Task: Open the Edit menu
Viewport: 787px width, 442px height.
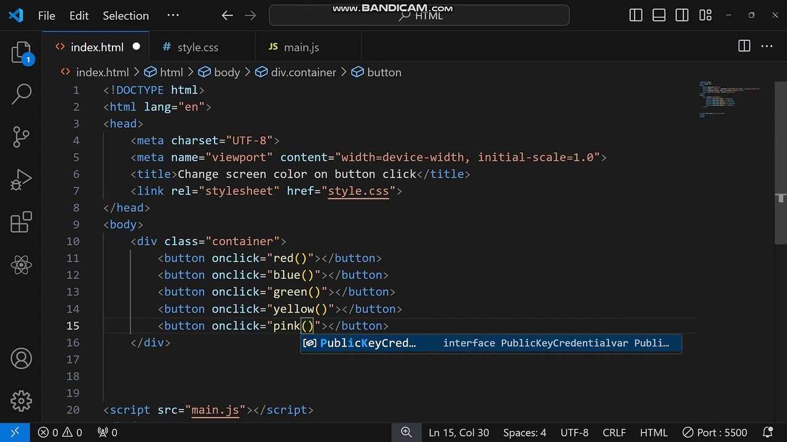Action: (x=79, y=16)
